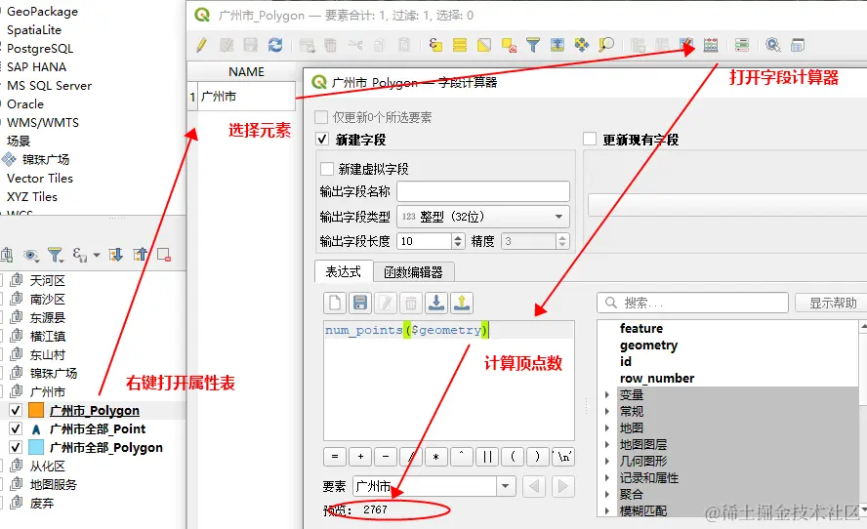Screen dimensions: 867x529
Task: Switch to the 表达式 tab
Action: tap(343, 271)
